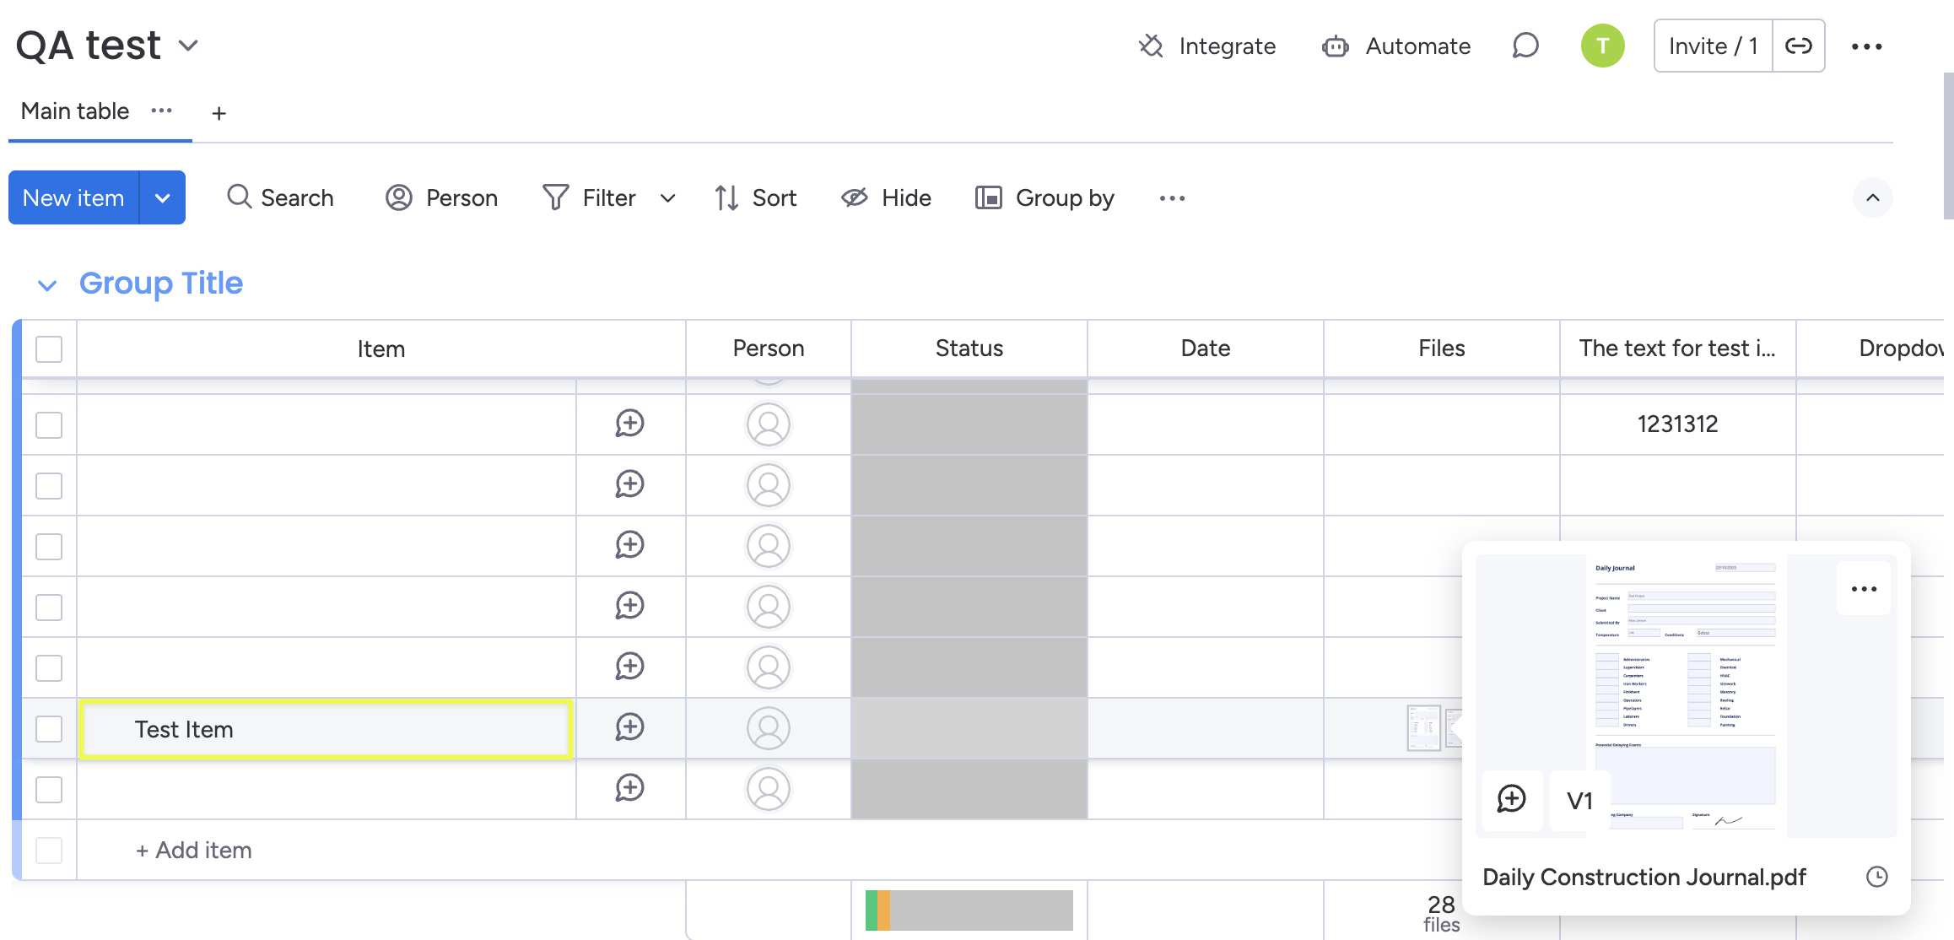This screenshot has height=940, width=1954.
Task: Expand the New item dropdown arrow
Action: tap(163, 197)
